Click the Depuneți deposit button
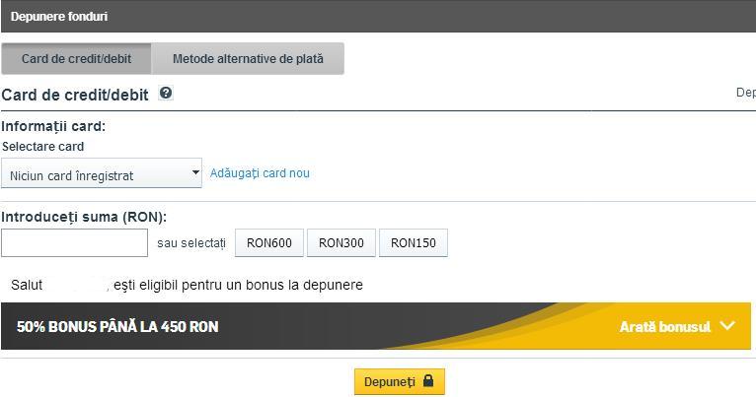This screenshot has width=756, height=397. coord(399,381)
